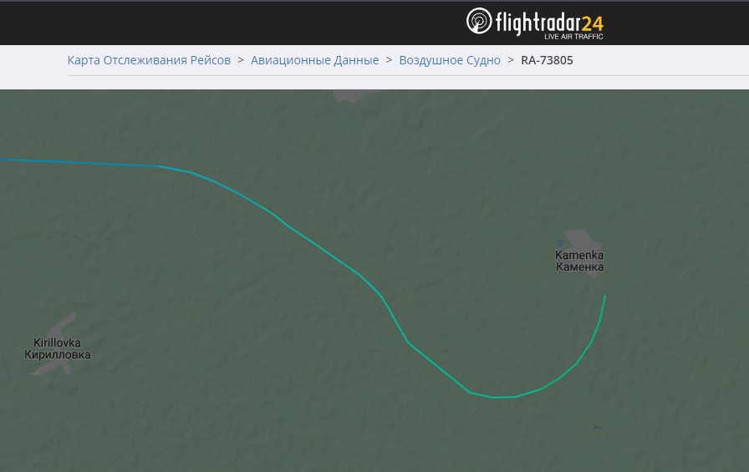The height and width of the screenshot is (472, 749).
Task: Click the small blue circle marker beside Kamenka
Action: (x=560, y=243)
